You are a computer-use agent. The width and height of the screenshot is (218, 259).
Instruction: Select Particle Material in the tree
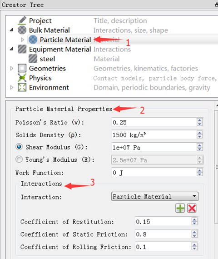65,40
